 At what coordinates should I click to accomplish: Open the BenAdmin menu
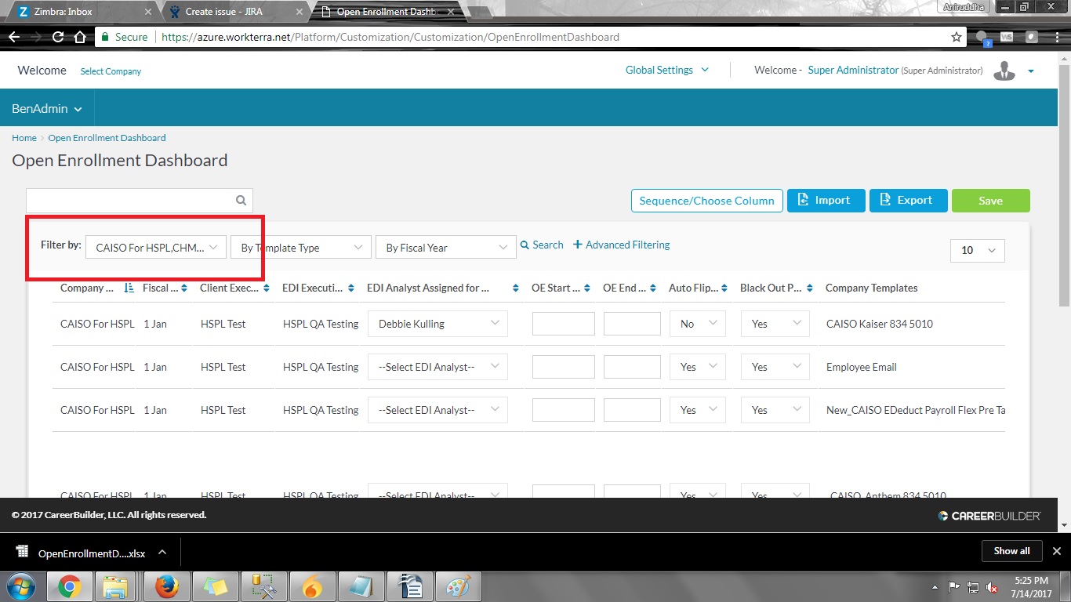45,108
